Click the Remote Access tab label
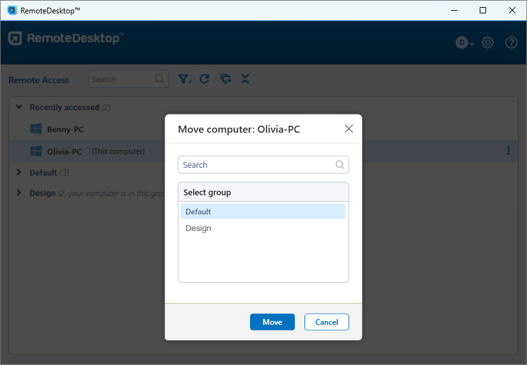The height and width of the screenshot is (365, 527). point(38,80)
